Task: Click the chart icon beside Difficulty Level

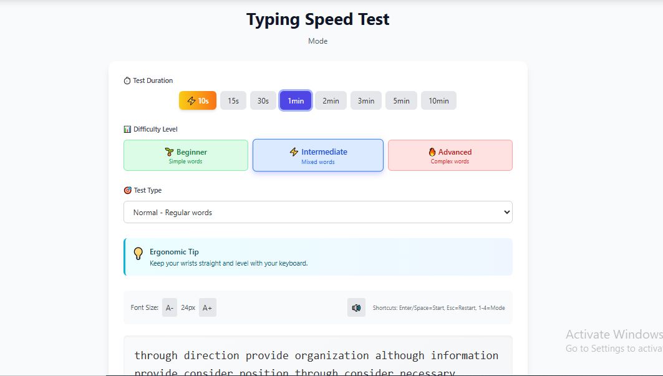Action: [x=127, y=129]
